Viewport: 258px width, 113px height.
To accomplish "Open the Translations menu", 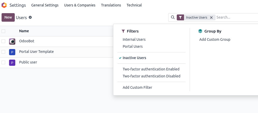I will (x=111, y=5).
